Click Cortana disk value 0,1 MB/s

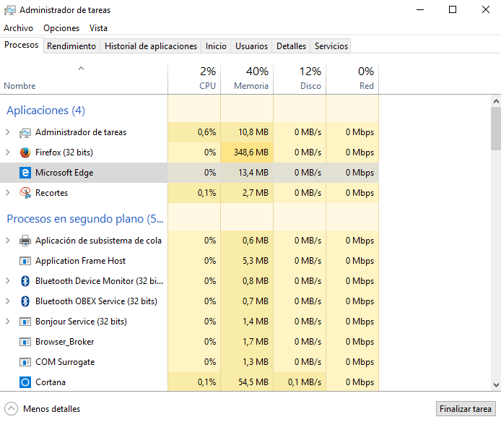tap(305, 382)
